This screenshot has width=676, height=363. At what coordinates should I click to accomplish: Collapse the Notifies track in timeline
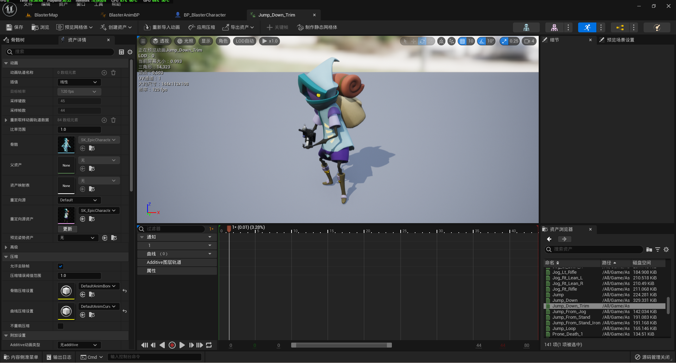point(142,237)
